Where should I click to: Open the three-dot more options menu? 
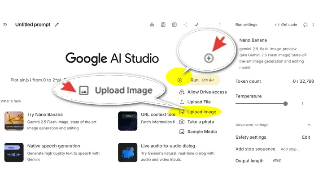pyautogui.click(x=219, y=25)
